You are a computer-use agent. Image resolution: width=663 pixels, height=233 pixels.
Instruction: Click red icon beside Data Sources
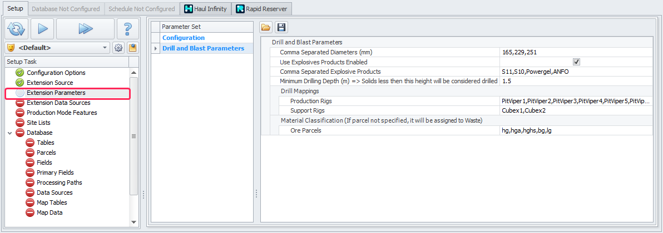pyautogui.click(x=30, y=193)
